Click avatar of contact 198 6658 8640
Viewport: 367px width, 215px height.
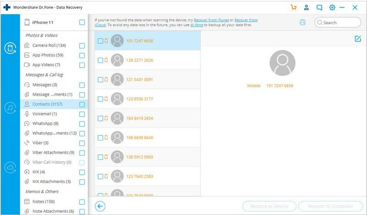117,138
